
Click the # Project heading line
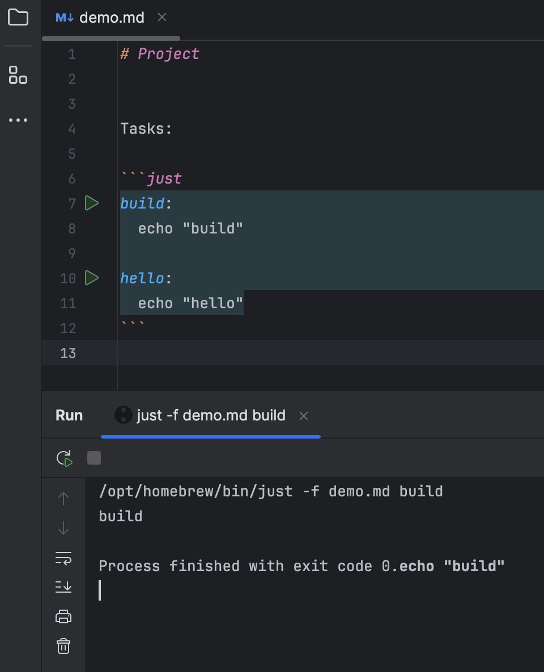click(159, 54)
